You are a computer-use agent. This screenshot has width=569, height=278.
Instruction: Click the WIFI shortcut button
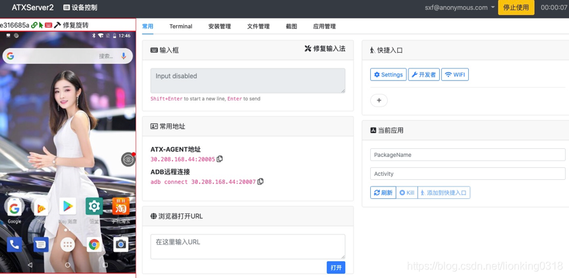click(455, 74)
